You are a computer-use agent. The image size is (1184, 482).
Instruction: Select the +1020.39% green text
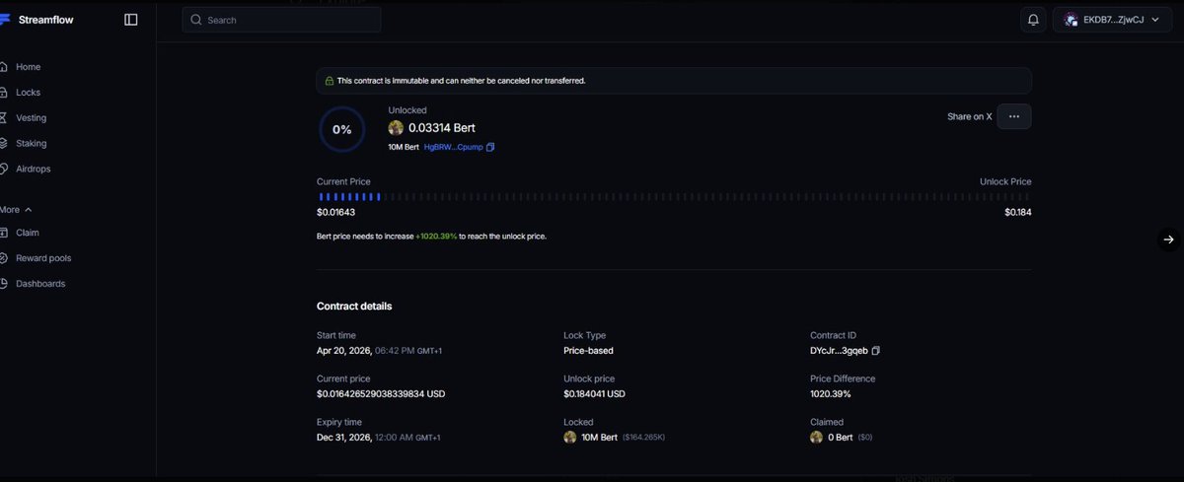pyautogui.click(x=436, y=237)
